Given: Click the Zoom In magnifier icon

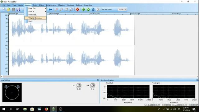Looking at the screenshot, I should [x=56, y=9].
